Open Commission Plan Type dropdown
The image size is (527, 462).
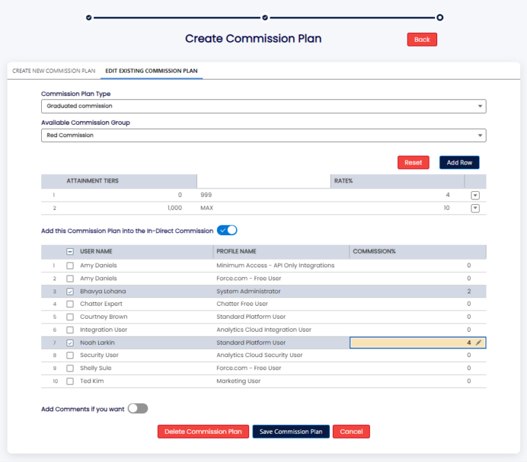tap(263, 106)
